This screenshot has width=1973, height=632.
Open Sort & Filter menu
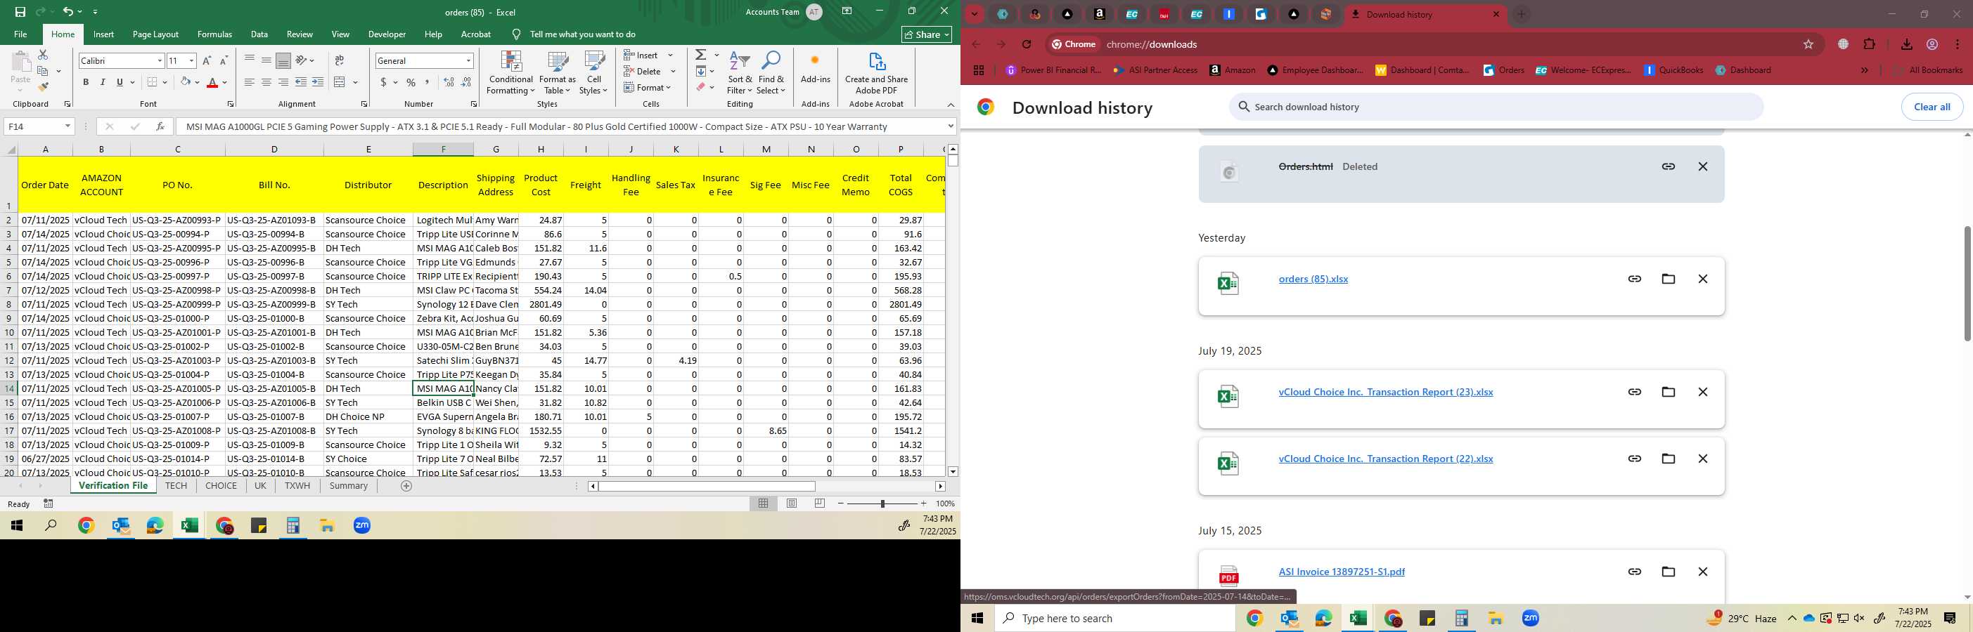740,74
